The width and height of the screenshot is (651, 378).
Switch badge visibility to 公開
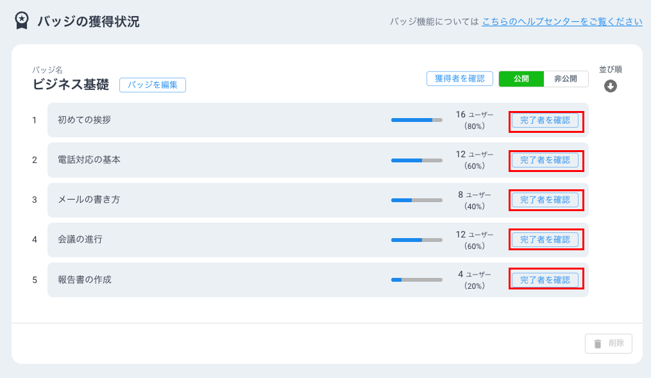click(x=521, y=79)
